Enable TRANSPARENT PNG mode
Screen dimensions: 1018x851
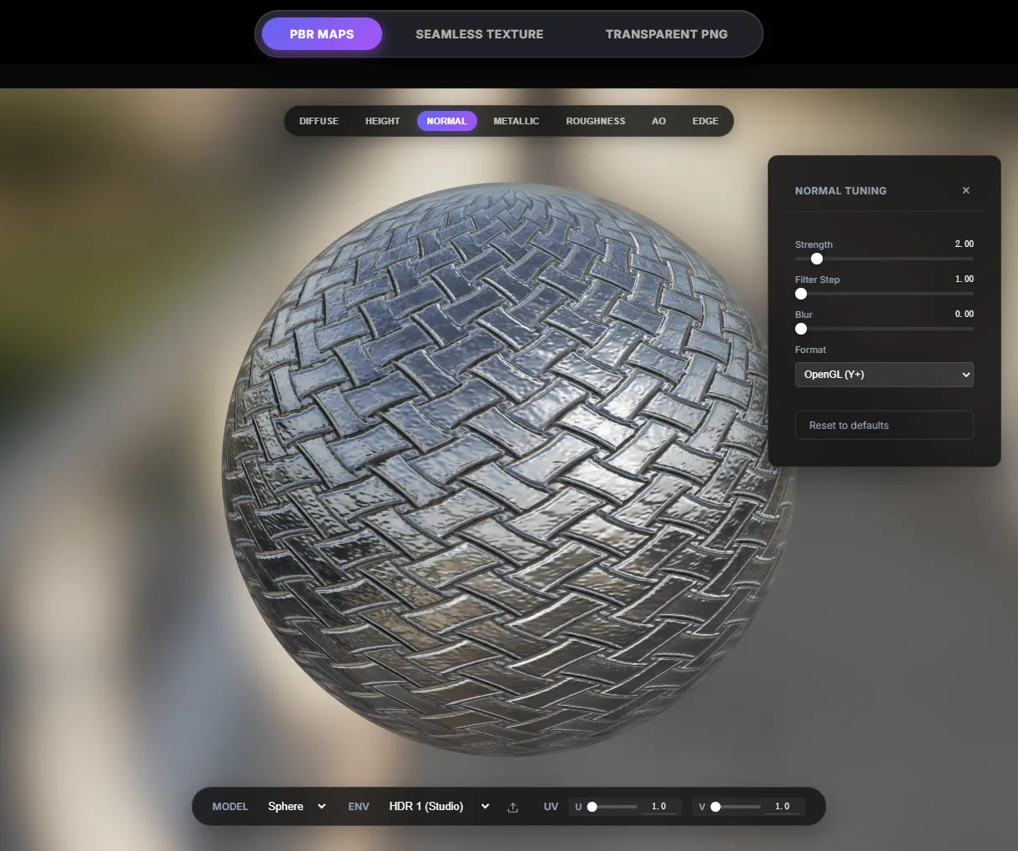click(666, 34)
